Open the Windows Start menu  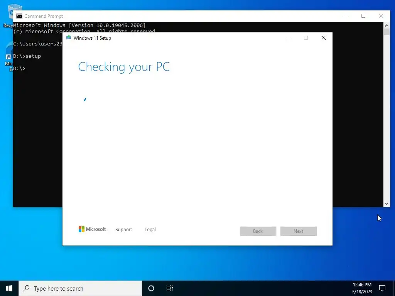[9, 288]
